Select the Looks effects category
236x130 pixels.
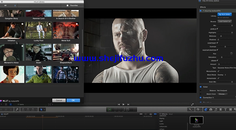coord(162,124)
